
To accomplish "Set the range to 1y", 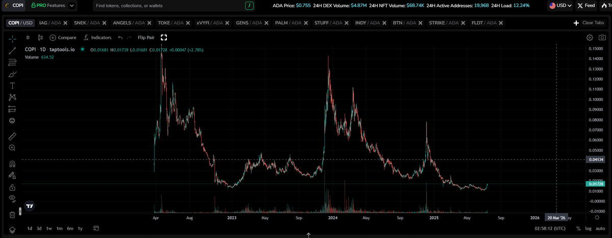I will (80, 228).
